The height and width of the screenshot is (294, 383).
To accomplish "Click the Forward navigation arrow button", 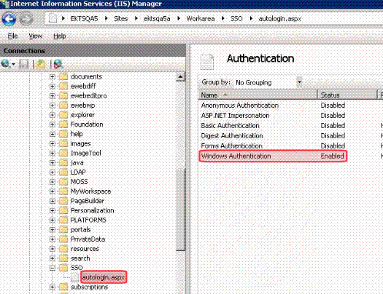I will coord(26,19).
